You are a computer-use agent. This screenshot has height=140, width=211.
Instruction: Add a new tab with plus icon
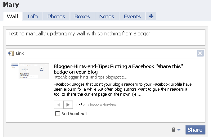pos(151,16)
